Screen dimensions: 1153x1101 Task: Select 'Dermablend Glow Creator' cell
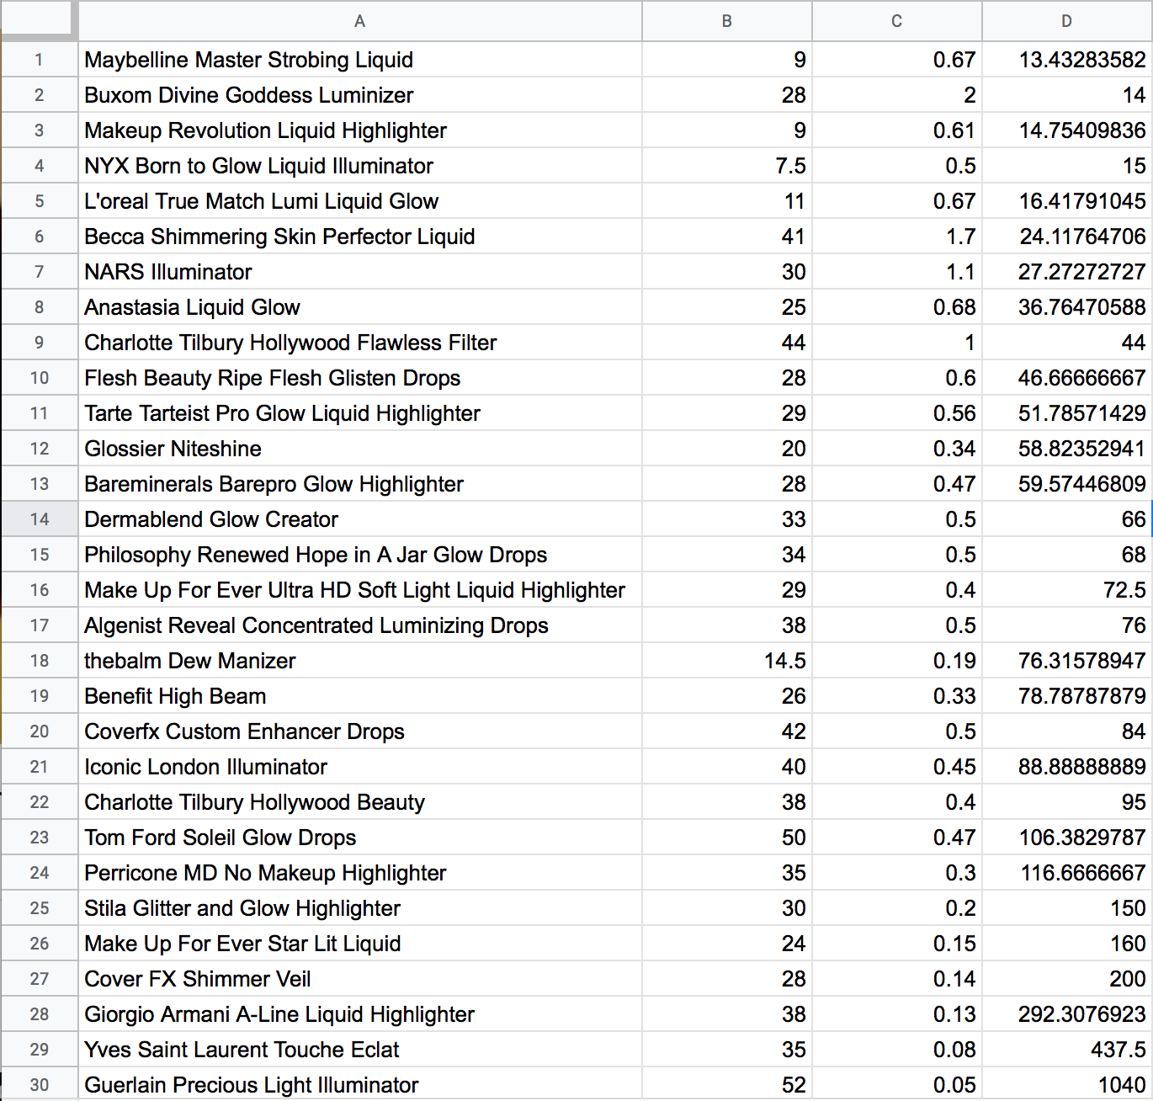360,519
